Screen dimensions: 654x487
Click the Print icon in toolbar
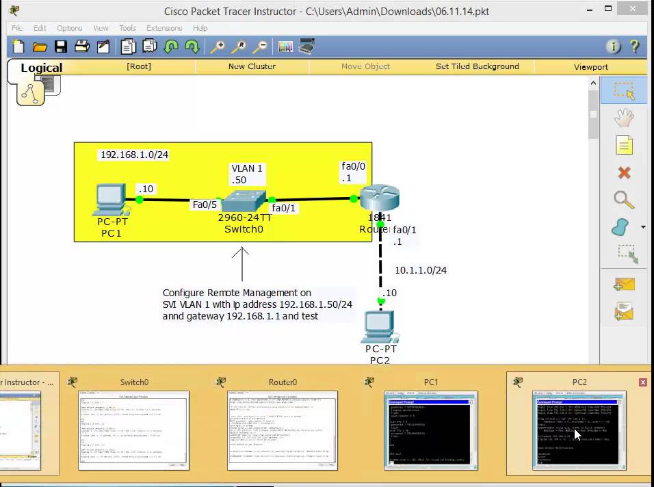[82, 47]
